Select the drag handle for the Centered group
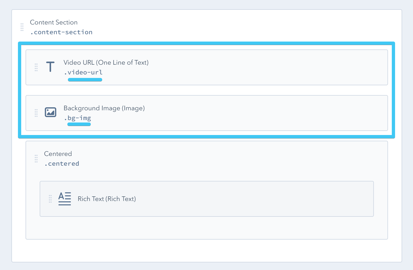 pyautogui.click(x=36, y=159)
